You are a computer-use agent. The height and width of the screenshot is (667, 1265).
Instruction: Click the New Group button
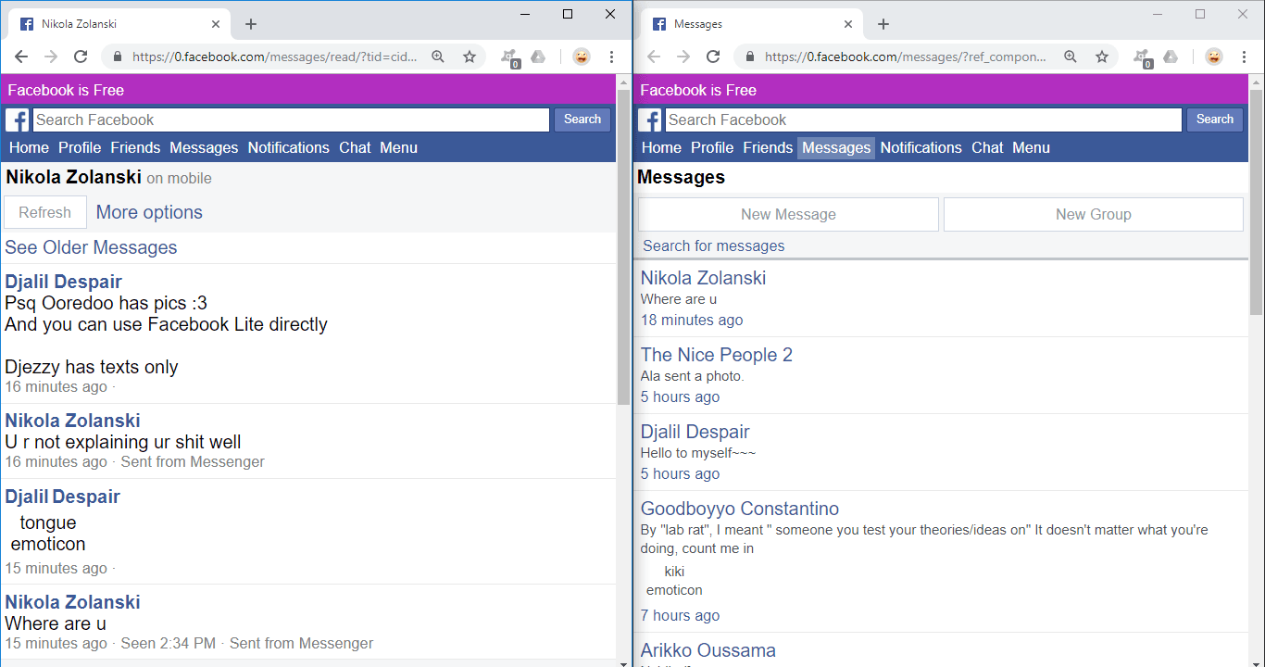pos(1094,214)
